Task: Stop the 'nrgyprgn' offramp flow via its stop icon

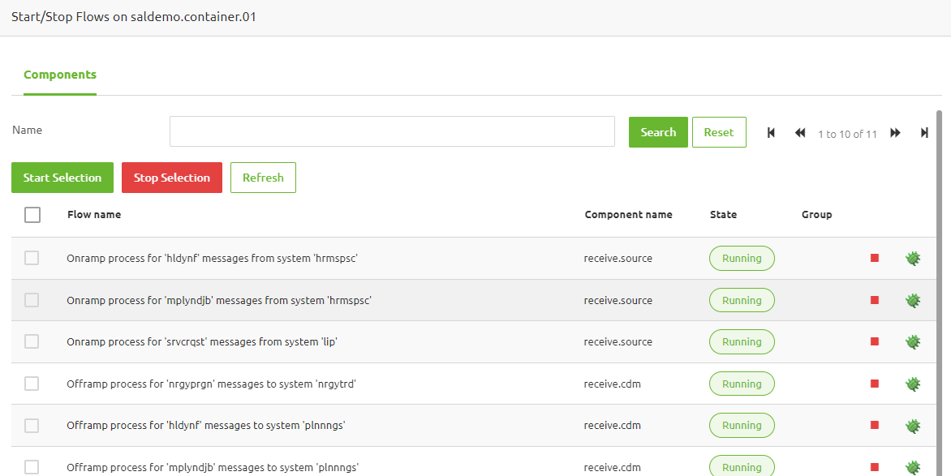Action: [x=874, y=383]
